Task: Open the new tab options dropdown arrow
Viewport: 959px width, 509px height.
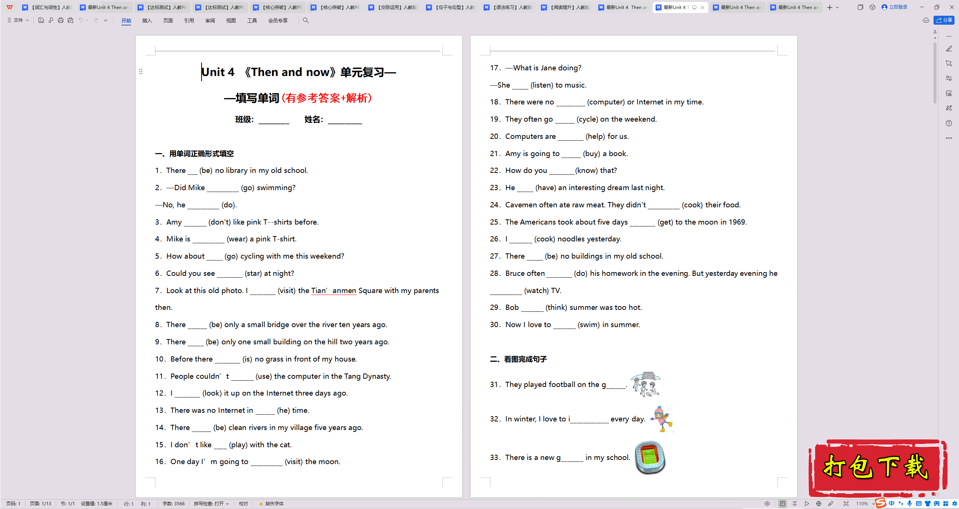Action: point(837,7)
